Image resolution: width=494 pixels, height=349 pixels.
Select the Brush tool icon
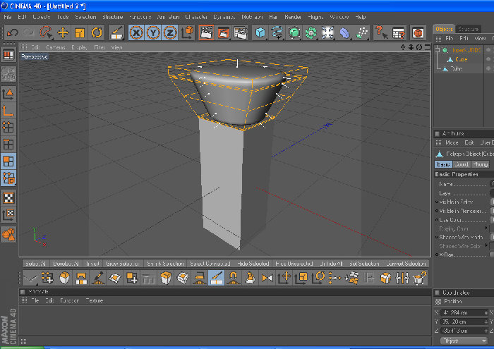point(98,278)
